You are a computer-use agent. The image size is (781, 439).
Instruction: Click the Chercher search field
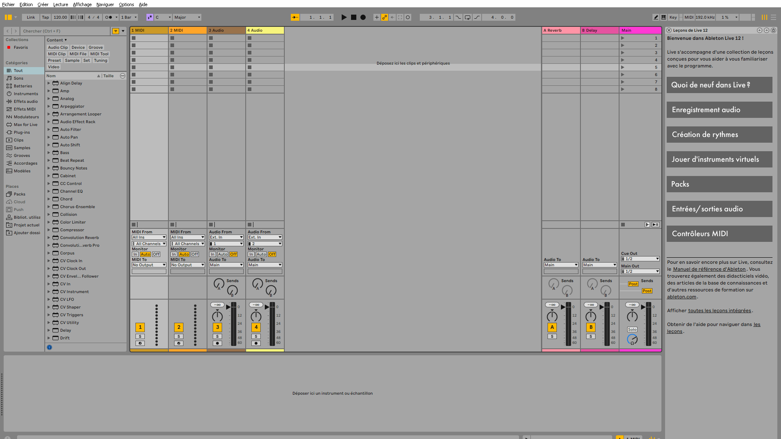coord(65,31)
